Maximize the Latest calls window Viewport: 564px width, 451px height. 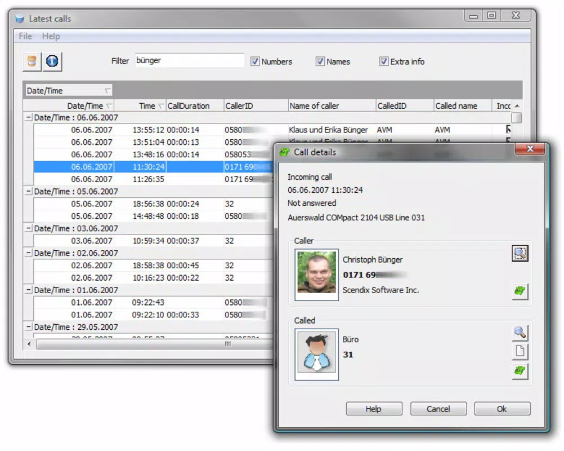click(492, 16)
